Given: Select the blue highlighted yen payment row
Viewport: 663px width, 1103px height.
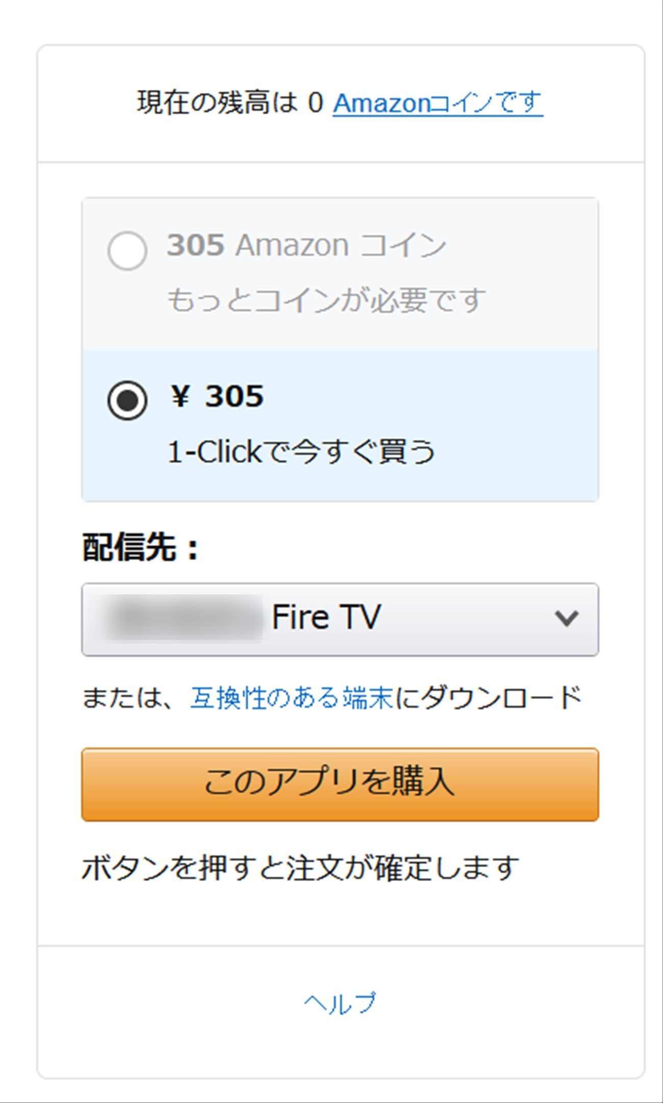Looking at the screenshot, I should coord(340,425).
